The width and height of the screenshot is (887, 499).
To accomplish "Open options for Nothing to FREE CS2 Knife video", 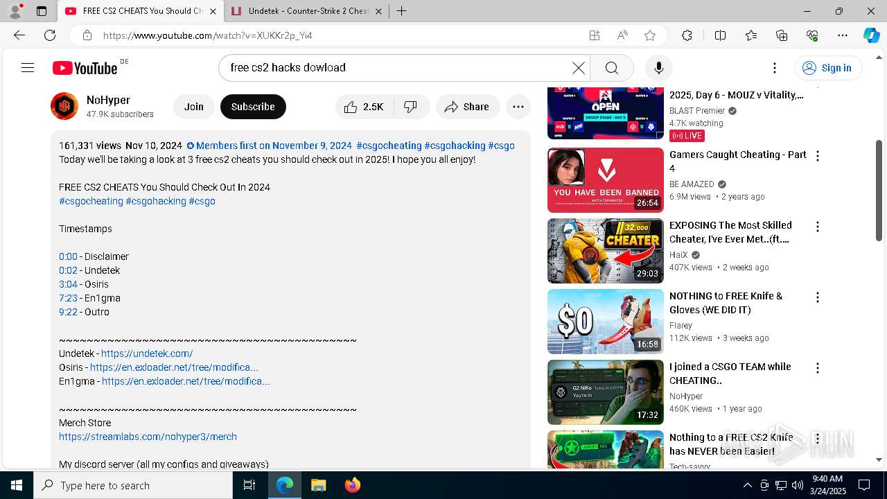I will pos(818,439).
